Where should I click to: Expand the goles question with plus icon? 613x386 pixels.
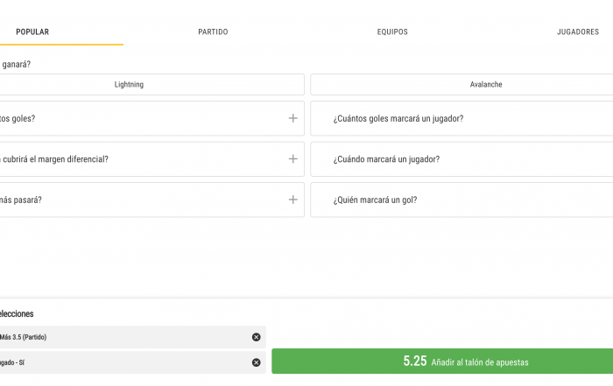pos(292,118)
